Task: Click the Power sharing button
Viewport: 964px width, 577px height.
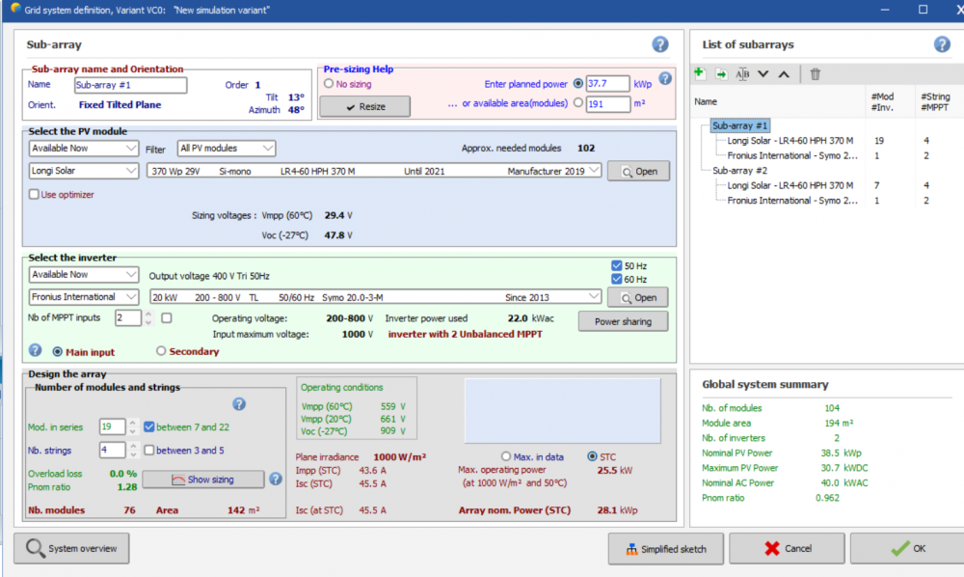Action: pyautogui.click(x=623, y=321)
